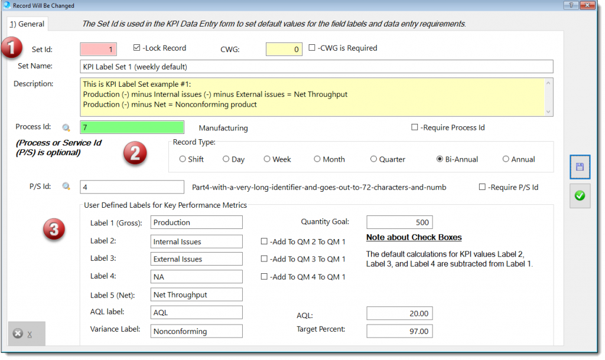Click the Variance Label Nonconforming field

pyautogui.click(x=196, y=331)
